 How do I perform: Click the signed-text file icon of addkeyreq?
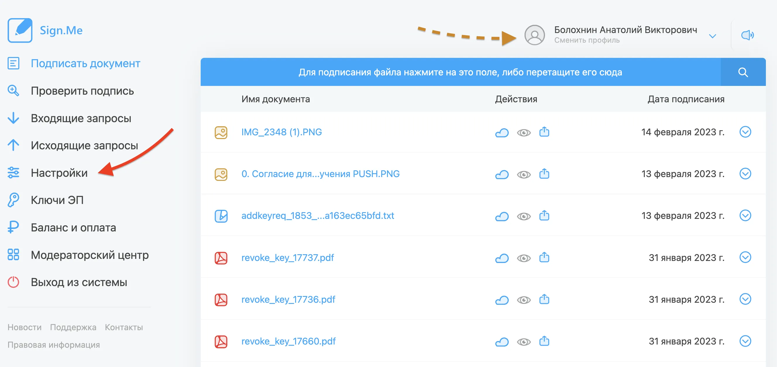pyautogui.click(x=221, y=216)
